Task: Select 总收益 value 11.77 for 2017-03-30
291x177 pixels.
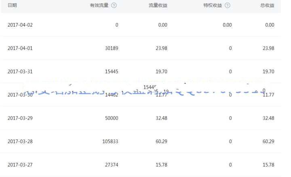Action: [268, 95]
